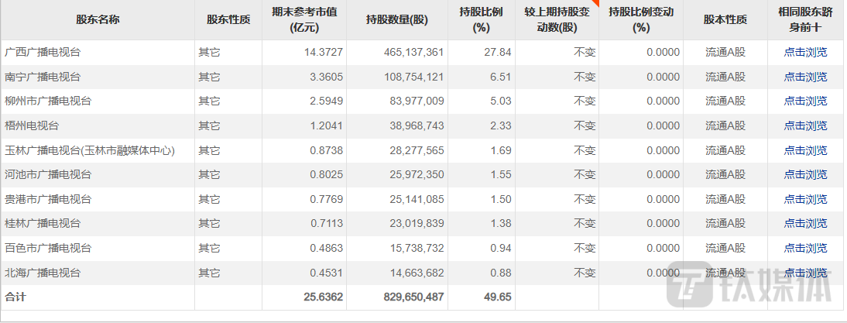This screenshot has height=323, width=847.
Task: Click the 持股比例(%) column header
Action: click(482, 20)
